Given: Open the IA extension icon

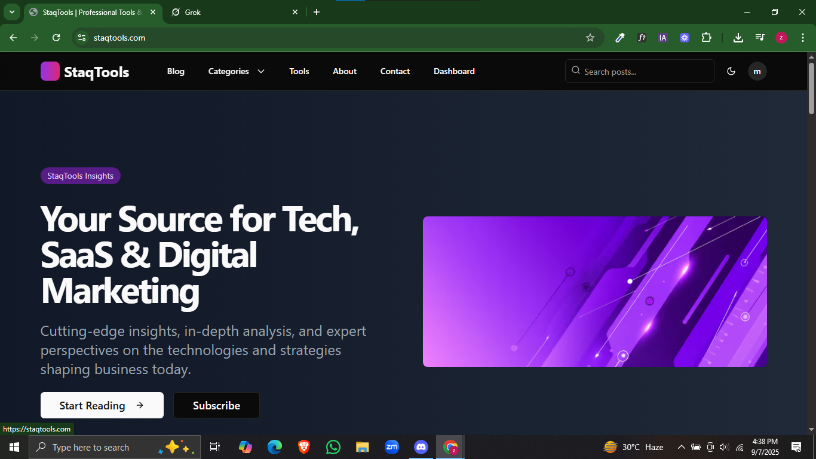Looking at the screenshot, I should click(663, 38).
